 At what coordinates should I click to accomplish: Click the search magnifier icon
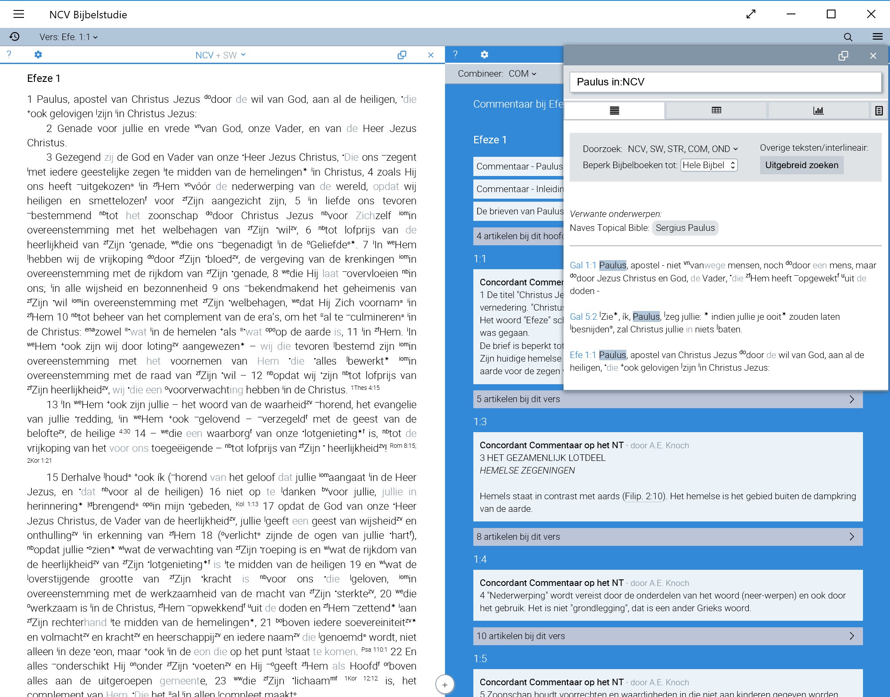(x=848, y=37)
